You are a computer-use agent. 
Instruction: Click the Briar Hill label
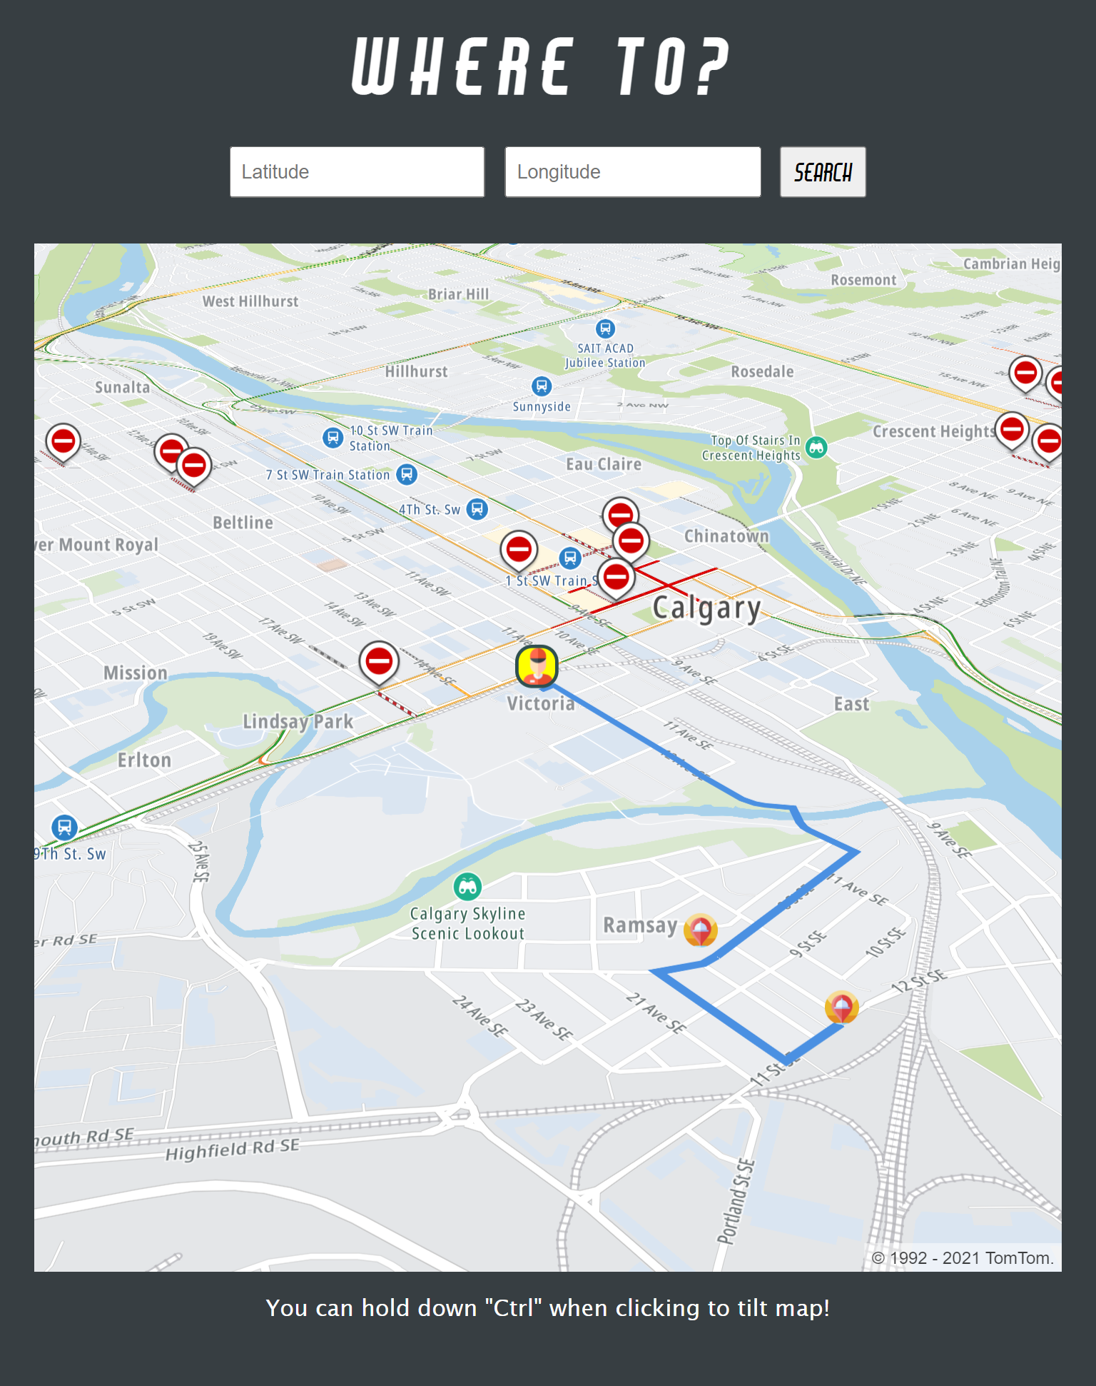click(458, 294)
